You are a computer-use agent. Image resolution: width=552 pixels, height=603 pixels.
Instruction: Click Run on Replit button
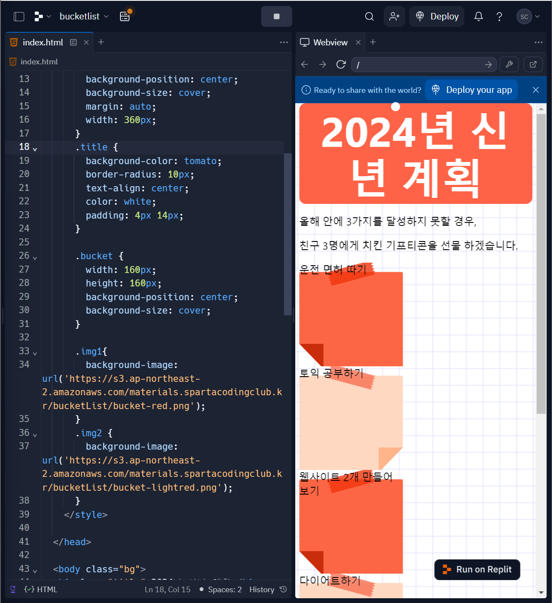(x=477, y=570)
